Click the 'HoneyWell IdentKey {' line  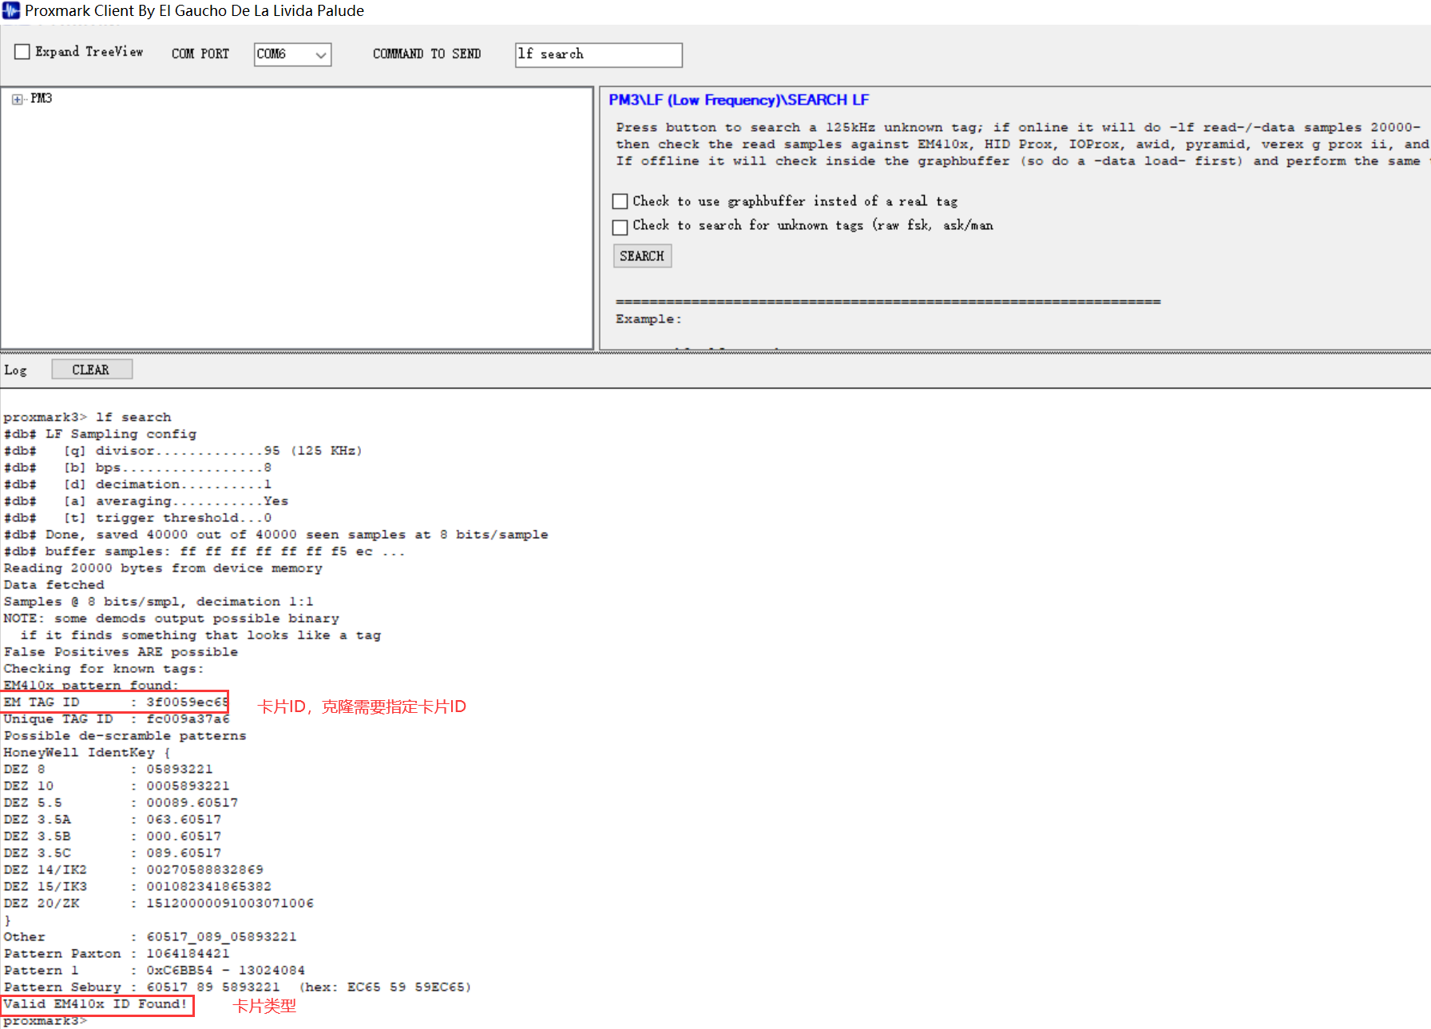[87, 753]
